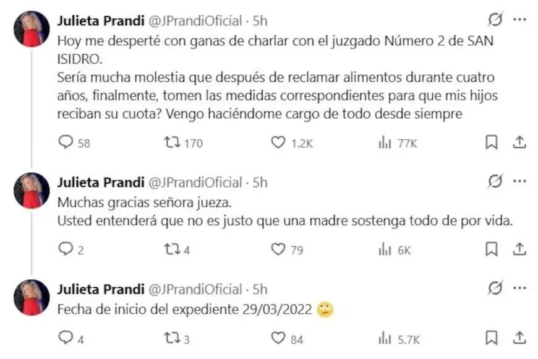Reply to the first tweet about juzgado
This screenshot has height=359, width=538.
pos(65,143)
